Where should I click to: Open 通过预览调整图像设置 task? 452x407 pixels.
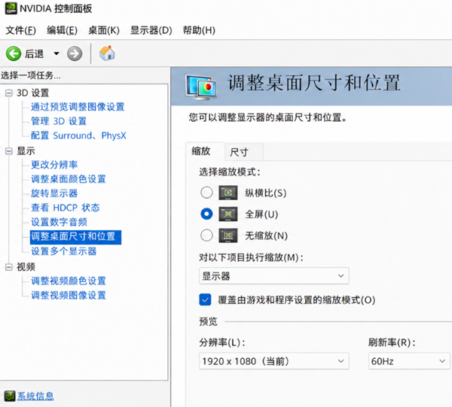pyautogui.click(x=78, y=107)
